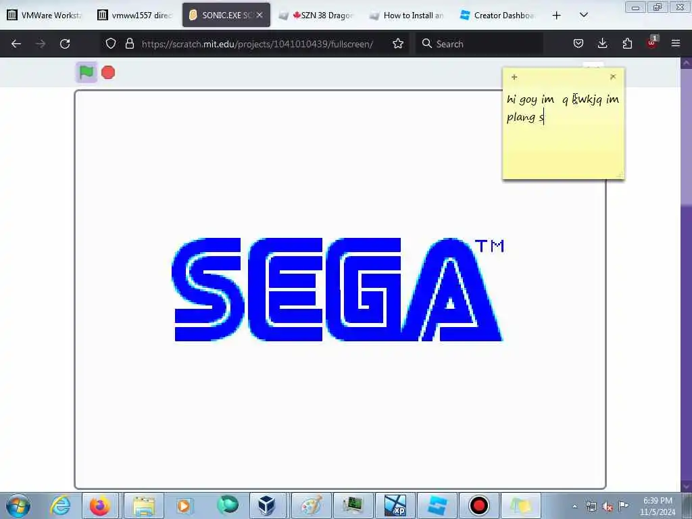Viewport: 692px width, 519px height.
Task: Switch to VMWare Workstation tab
Action: click(x=44, y=15)
